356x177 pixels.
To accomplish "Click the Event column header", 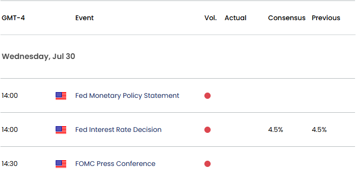I will [84, 18].
